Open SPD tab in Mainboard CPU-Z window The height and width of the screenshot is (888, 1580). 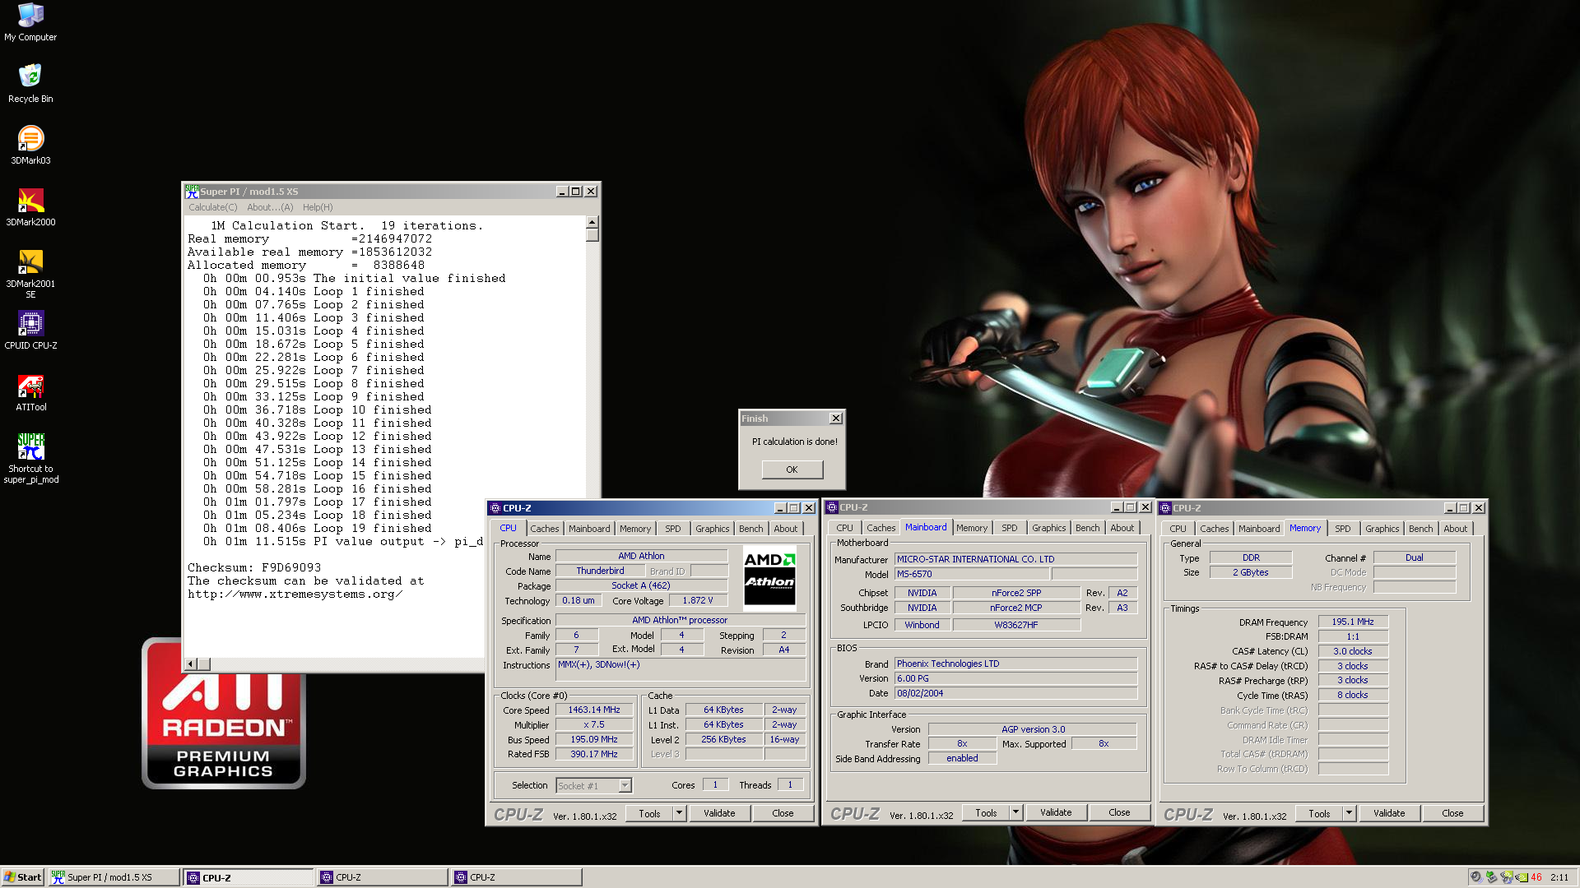pyautogui.click(x=1010, y=528)
